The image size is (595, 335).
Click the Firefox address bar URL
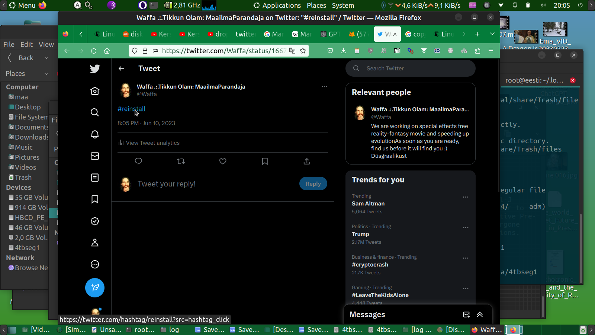coord(224,51)
